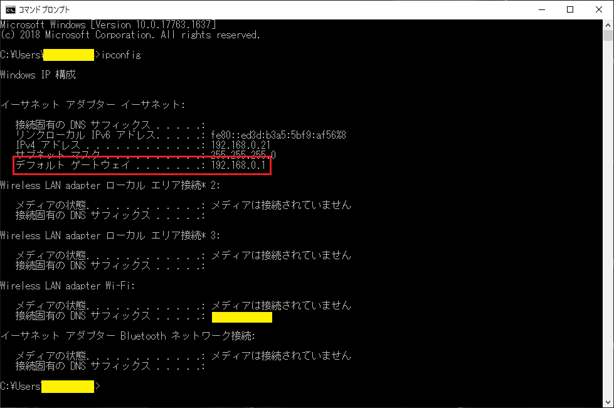Close the コマンド プロンプト window
This screenshot has height=408, width=614.
pos(599,9)
